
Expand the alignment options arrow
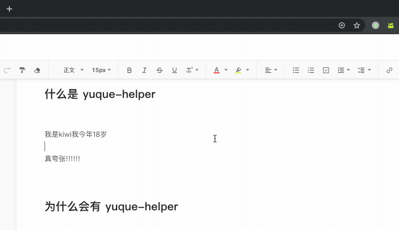tap(276, 70)
